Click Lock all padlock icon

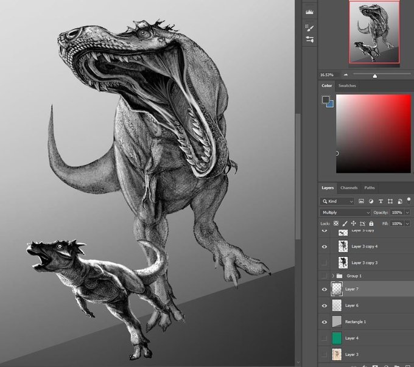click(x=371, y=223)
